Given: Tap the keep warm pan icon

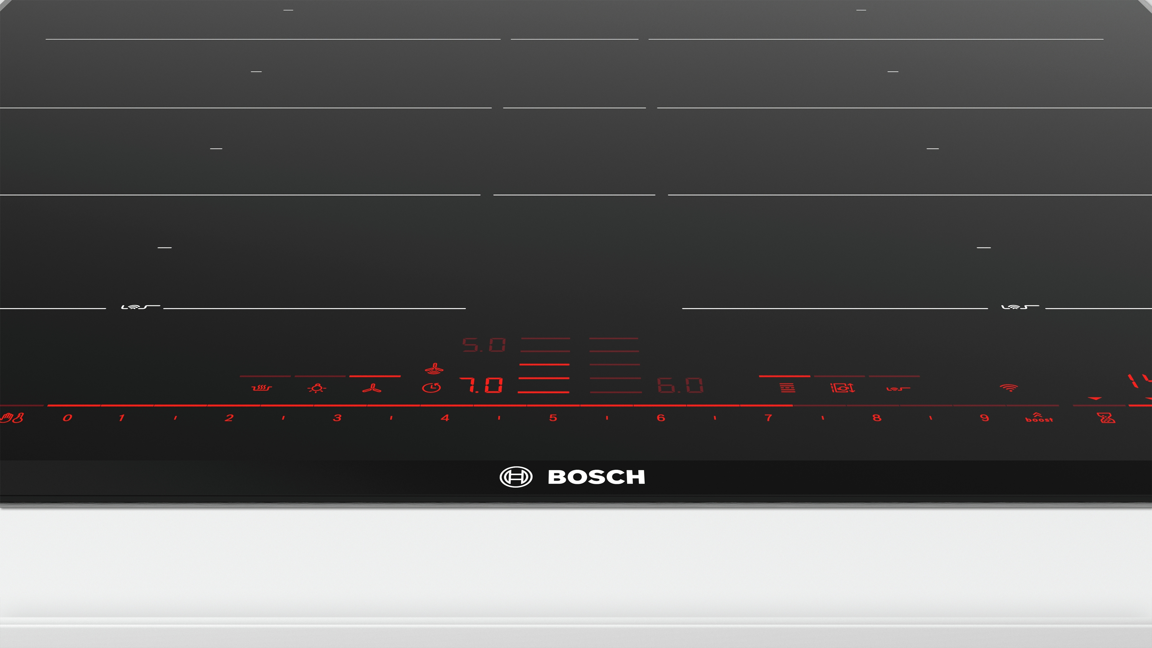Looking at the screenshot, I should 262,387.
